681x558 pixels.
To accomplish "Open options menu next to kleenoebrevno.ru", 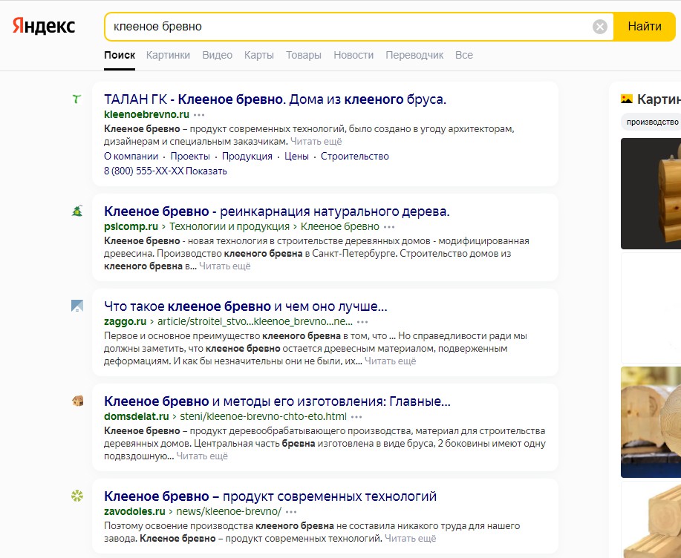I will 199,115.
